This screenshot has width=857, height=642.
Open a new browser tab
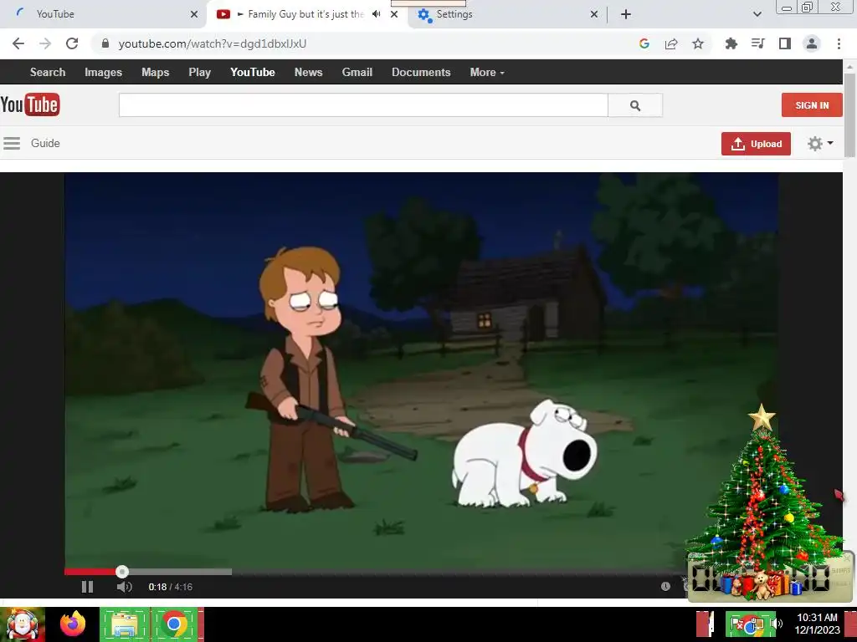click(626, 14)
